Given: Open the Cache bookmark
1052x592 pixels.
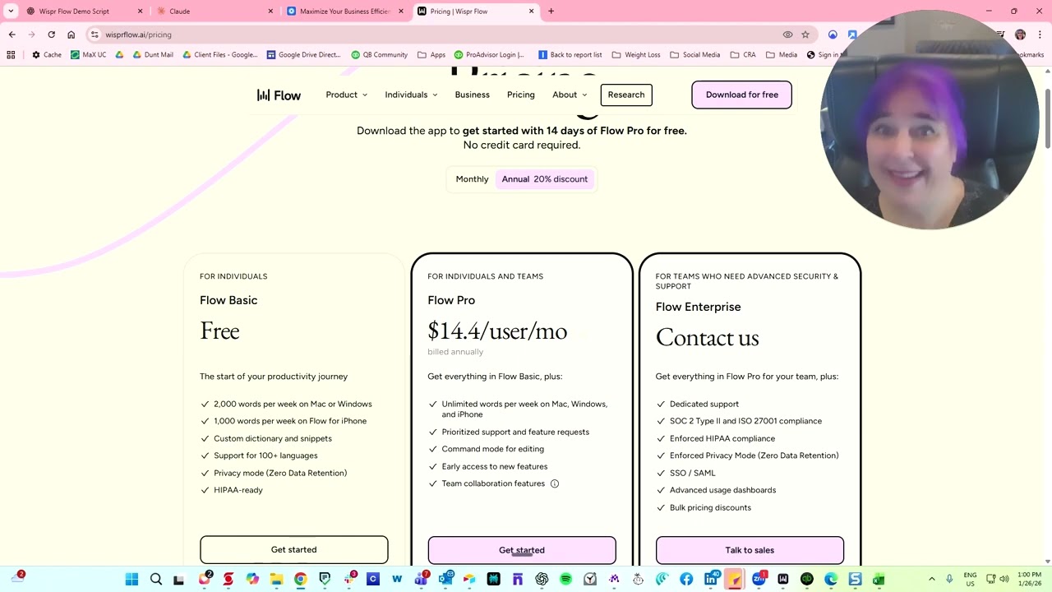Looking at the screenshot, I should [x=46, y=55].
